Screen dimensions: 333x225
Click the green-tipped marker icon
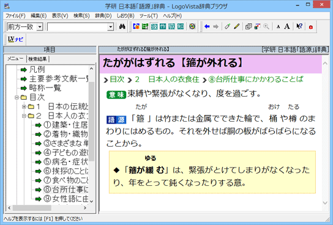(x=228, y=26)
